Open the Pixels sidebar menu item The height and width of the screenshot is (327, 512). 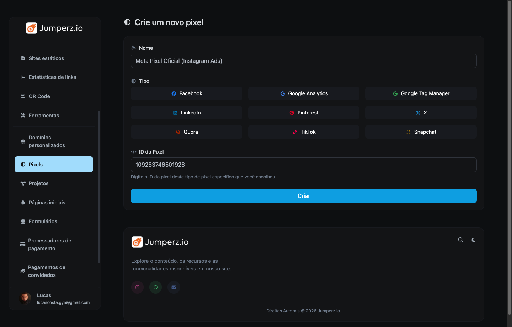click(x=54, y=165)
